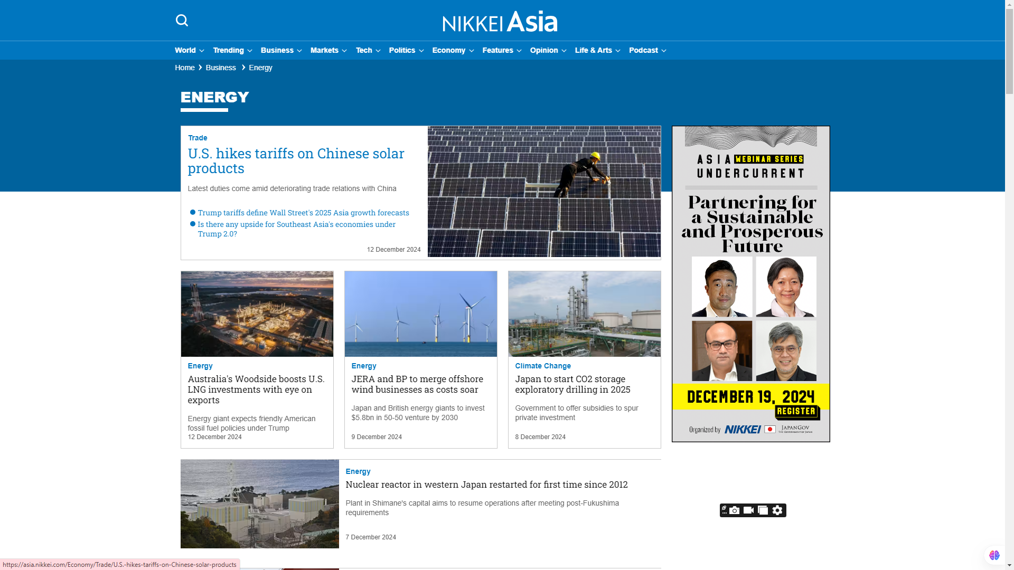Open Trump tariffs Wall Street growth forecasts link
1014x570 pixels.
pyautogui.click(x=303, y=213)
